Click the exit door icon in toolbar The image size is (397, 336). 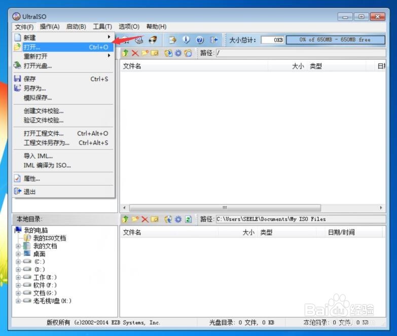coord(213,40)
